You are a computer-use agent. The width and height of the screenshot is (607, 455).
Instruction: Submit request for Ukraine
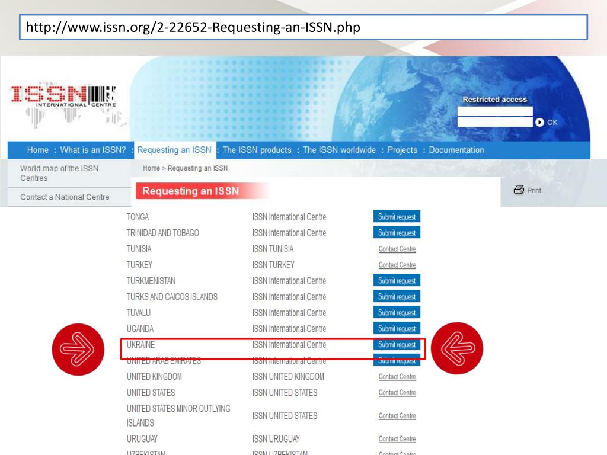click(x=397, y=344)
